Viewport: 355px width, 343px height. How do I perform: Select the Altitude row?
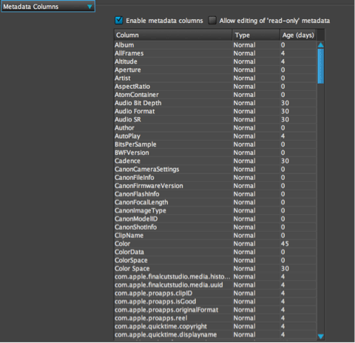[x=215, y=61]
